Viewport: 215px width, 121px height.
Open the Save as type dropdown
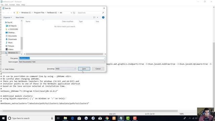[62, 62]
